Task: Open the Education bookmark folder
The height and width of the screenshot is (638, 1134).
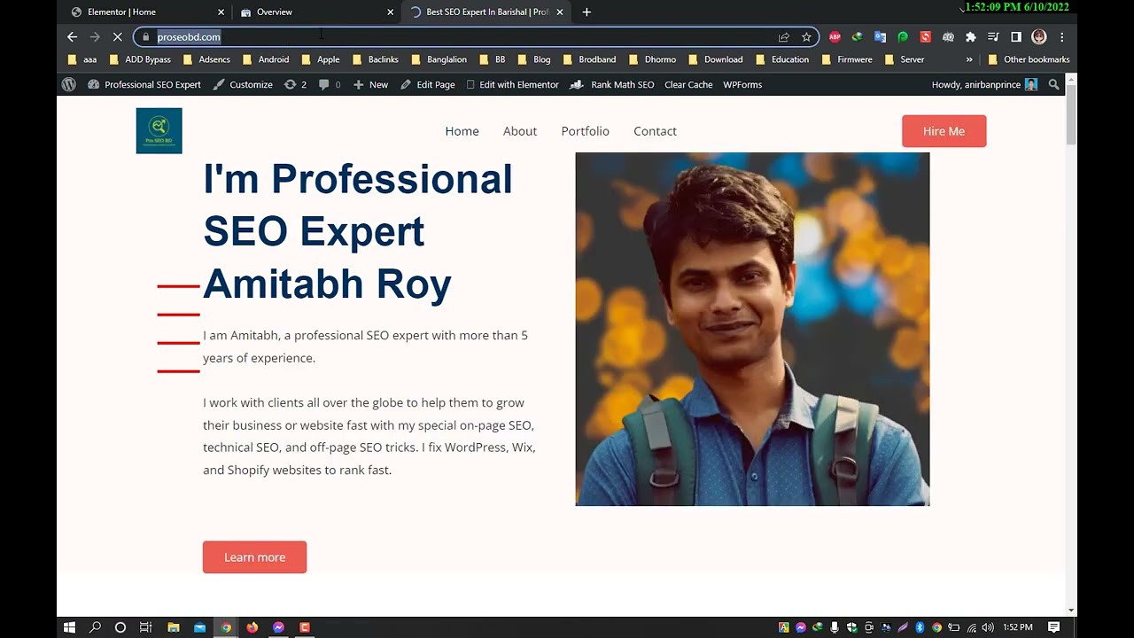Action: [x=781, y=59]
